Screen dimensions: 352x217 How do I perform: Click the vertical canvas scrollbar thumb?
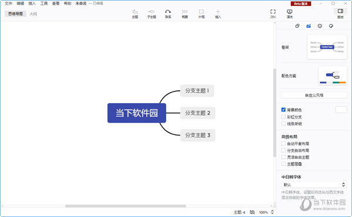(275, 113)
